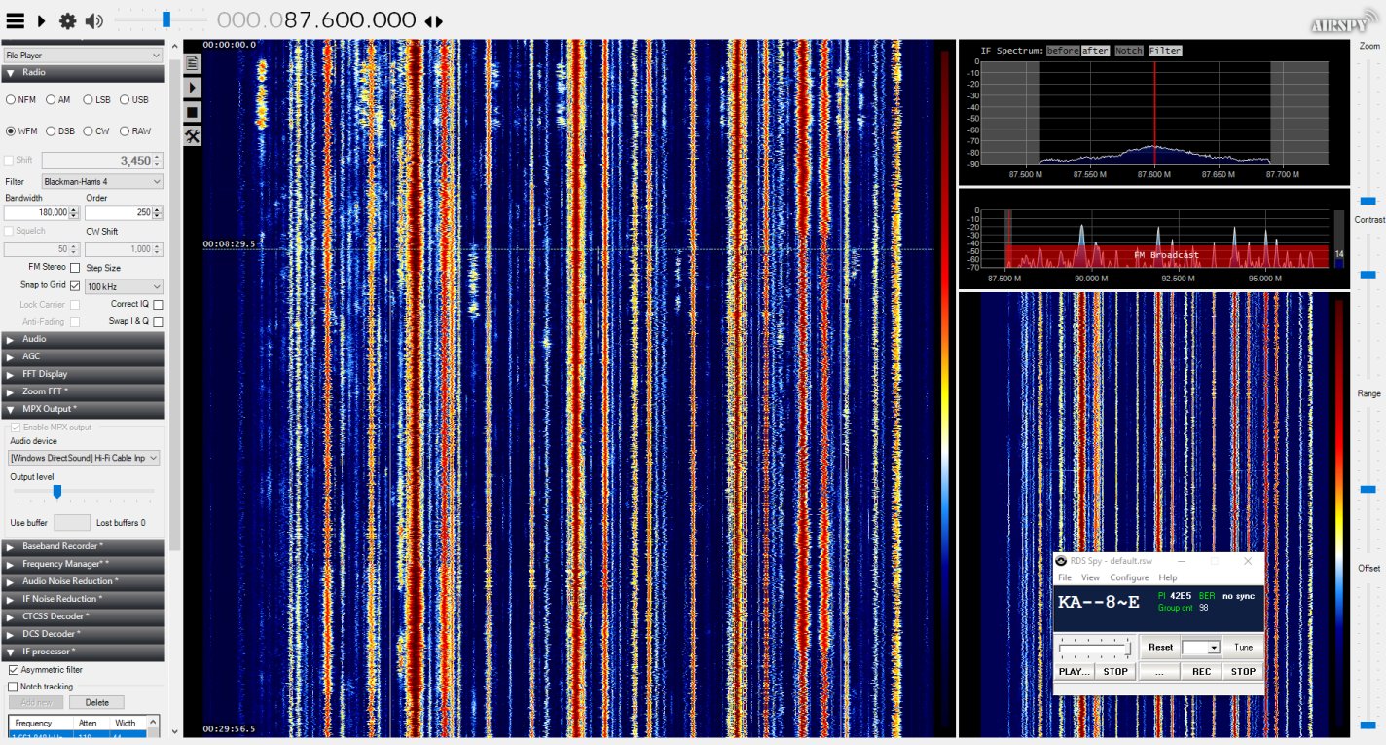This screenshot has width=1386, height=745.
Task: Uncheck the Snap to Grid checkbox
Action: tap(75, 286)
